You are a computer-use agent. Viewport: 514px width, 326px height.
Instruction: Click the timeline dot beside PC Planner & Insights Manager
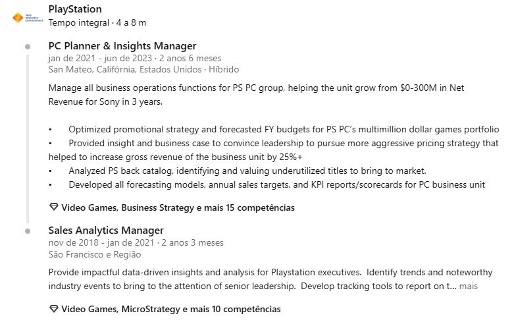[x=27, y=47]
